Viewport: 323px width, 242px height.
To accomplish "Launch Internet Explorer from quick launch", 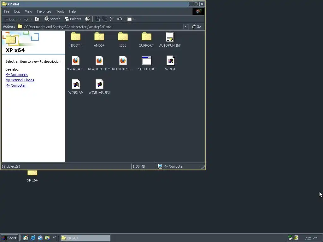I will (33, 238).
